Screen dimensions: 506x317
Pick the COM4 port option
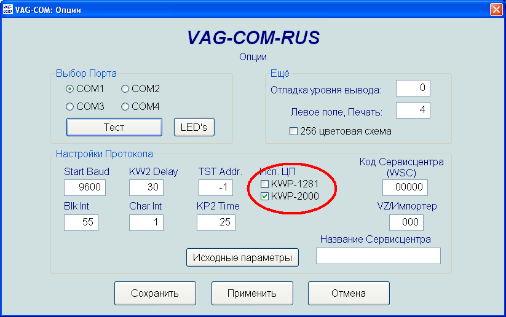click(x=125, y=106)
